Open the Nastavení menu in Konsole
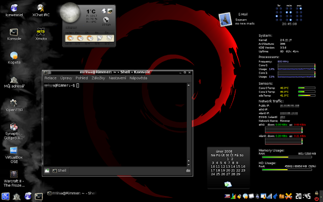The image size is (323, 202). pos(118,78)
